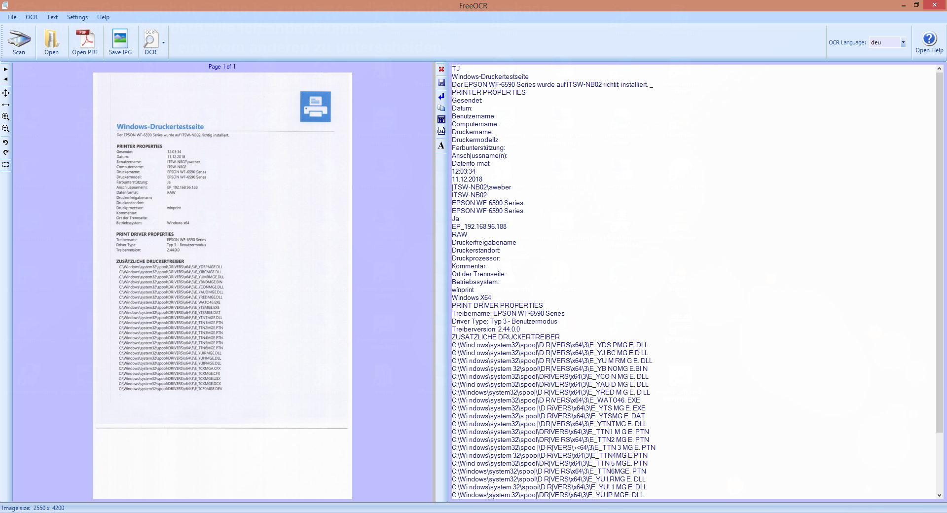The height and width of the screenshot is (513, 947).
Task: Activate the rectangular selection tool
Action: click(6, 165)
